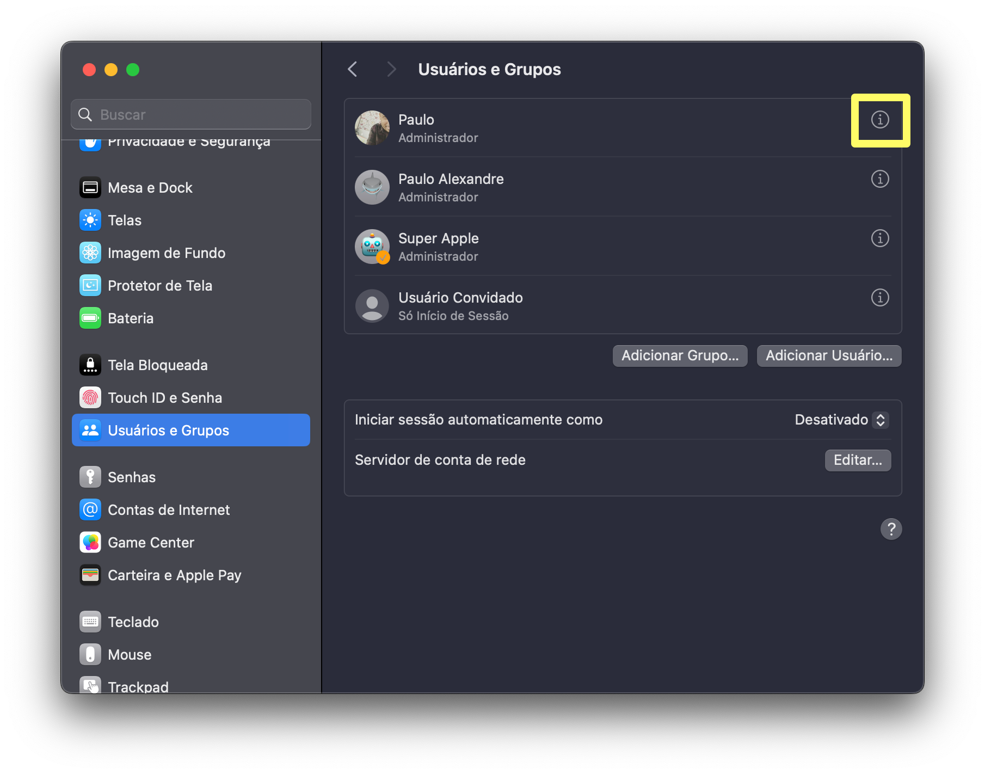The image size is (985, 774).
Task: Click Editar for network account server
Action: pyautogui.click(x=858, y=460)
